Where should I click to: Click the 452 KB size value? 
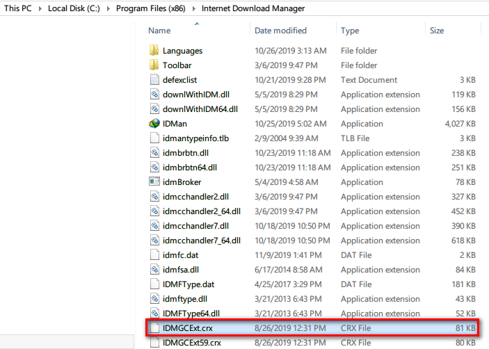click(463, 211)
